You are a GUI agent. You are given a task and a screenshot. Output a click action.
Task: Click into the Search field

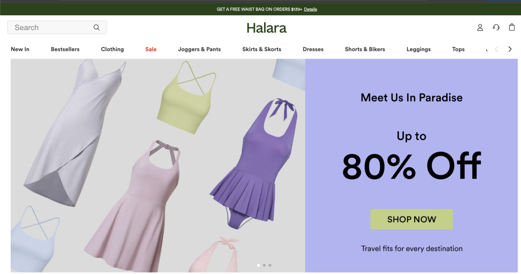pyautogui.click(x=57, y=27)
